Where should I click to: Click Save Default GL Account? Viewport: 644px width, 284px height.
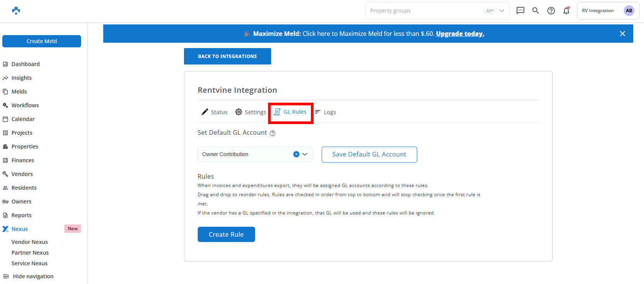tap(369, 155)
